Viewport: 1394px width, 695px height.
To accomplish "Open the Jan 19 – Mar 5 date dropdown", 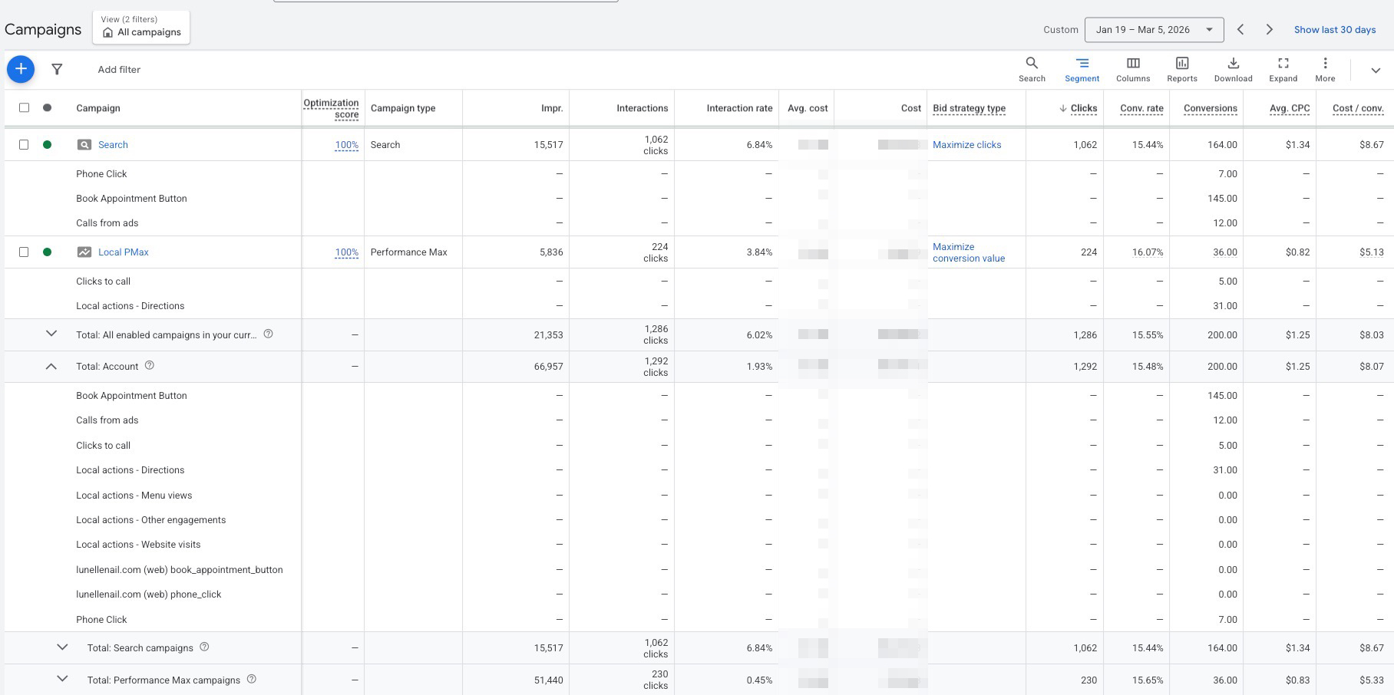I will click(1155, 29).
